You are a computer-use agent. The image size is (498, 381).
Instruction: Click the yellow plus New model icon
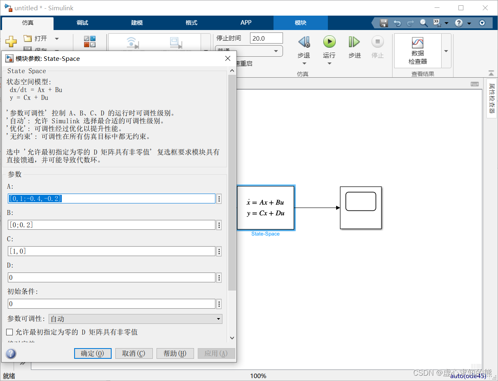pos(11,41)
